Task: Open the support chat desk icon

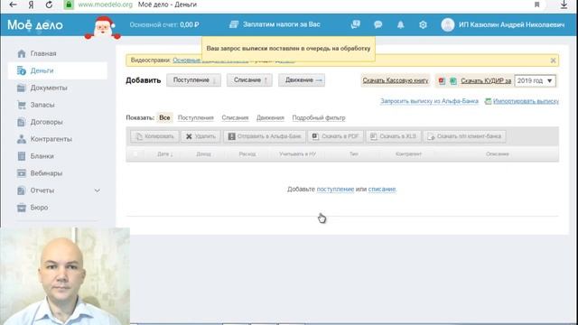Action: [x=355, y=24]
